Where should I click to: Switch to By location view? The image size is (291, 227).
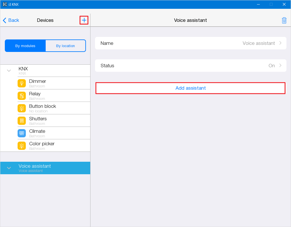pyautogui.click(x=66, y=46)
